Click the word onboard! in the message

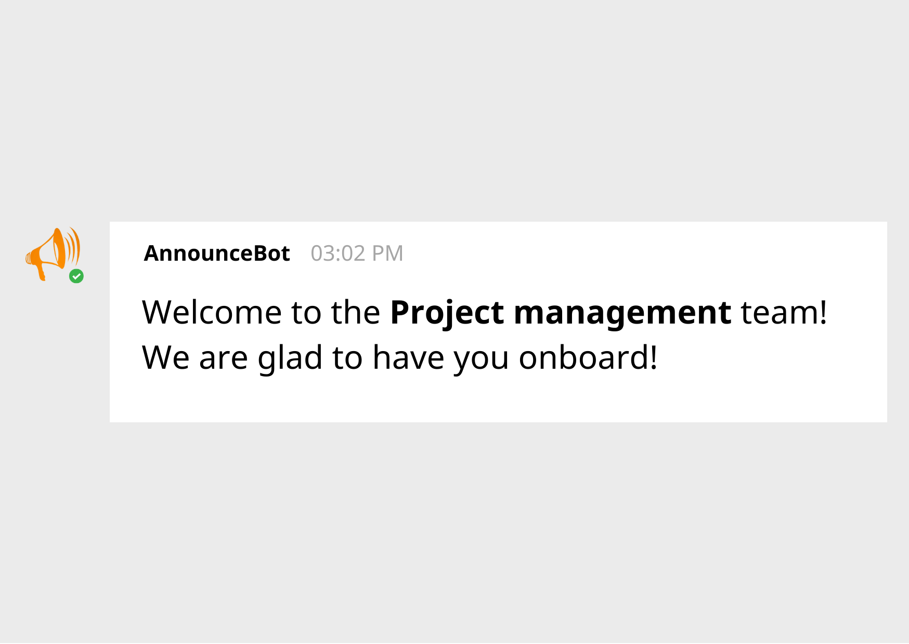pos(588,357)
